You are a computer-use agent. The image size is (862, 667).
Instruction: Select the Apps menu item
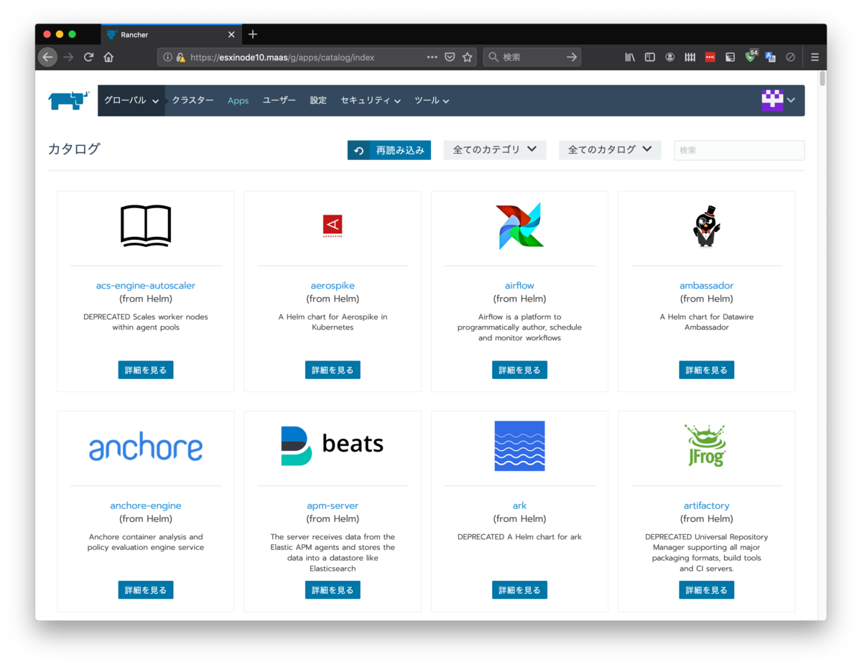[238, 101]
